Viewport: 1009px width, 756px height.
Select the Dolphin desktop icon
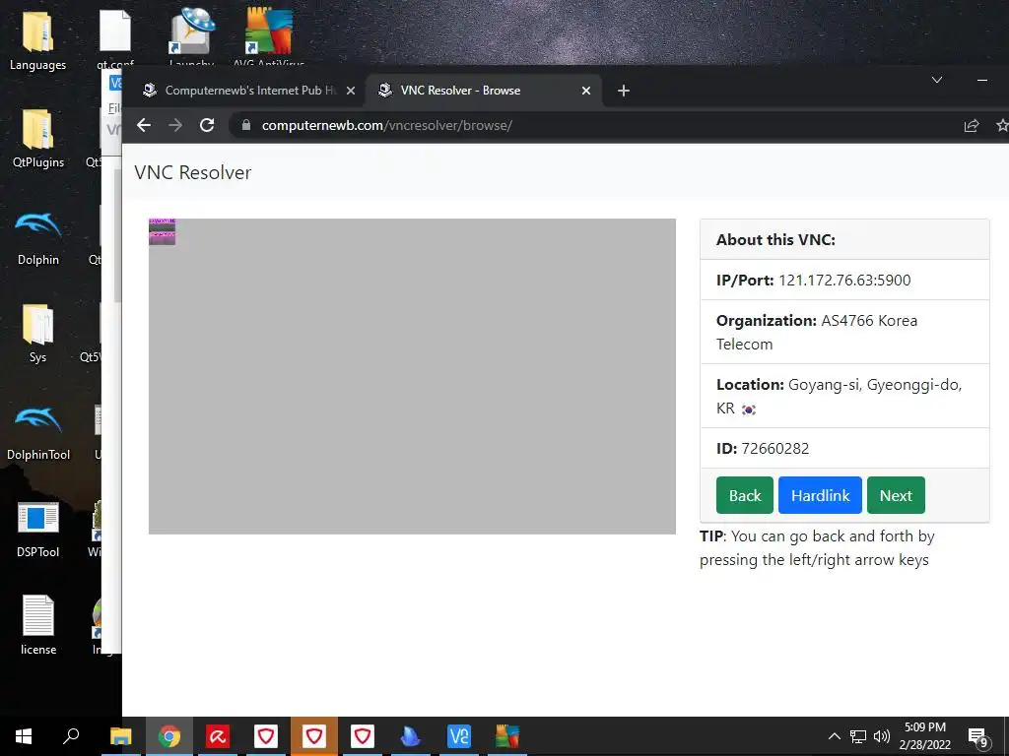(x=38, y=236)
